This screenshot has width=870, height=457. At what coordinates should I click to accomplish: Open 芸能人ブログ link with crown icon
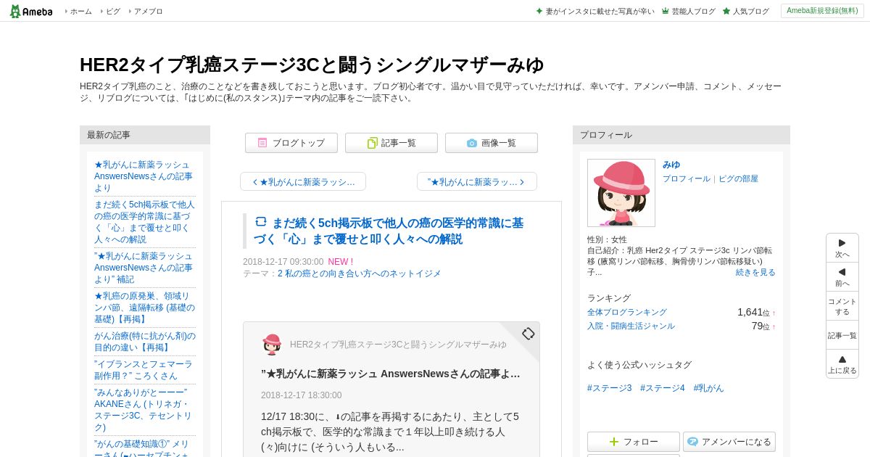[x=688, y=11]
